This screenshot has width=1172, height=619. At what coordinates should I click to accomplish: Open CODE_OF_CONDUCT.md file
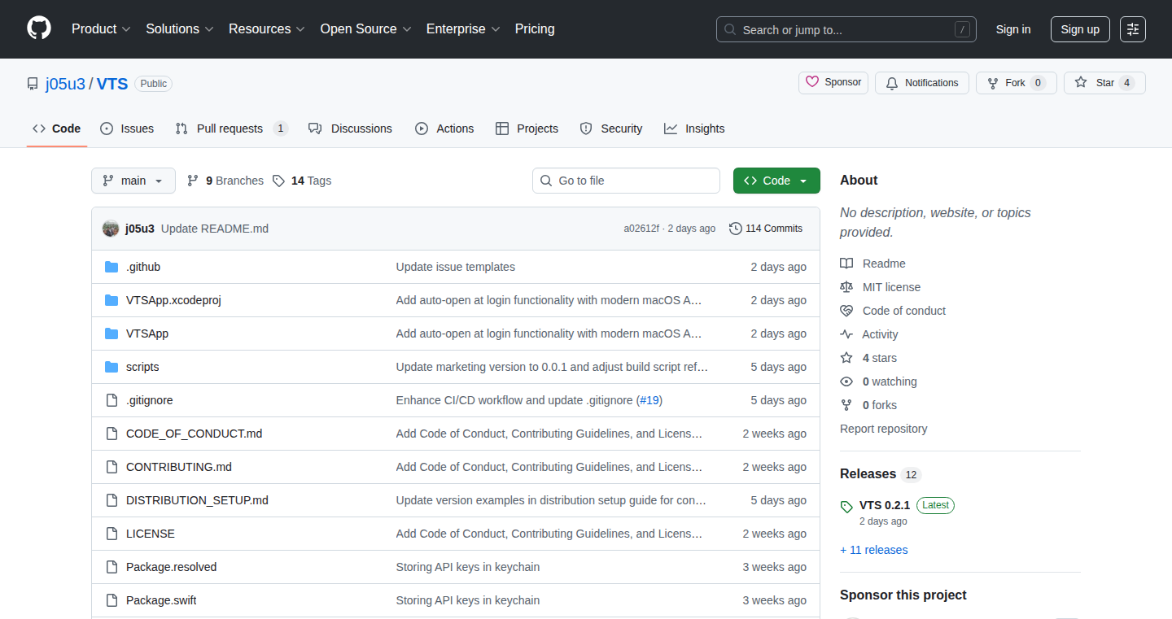tap(195, 434)
